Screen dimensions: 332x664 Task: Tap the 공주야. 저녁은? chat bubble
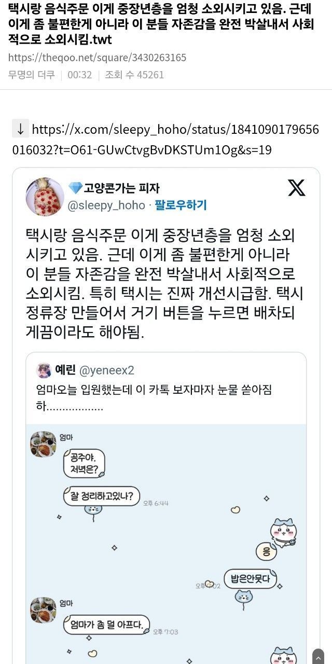pyautogui.click(x=84, y=463)
